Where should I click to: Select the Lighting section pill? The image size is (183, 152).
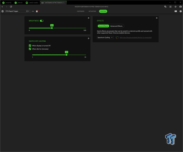[103, 11]
